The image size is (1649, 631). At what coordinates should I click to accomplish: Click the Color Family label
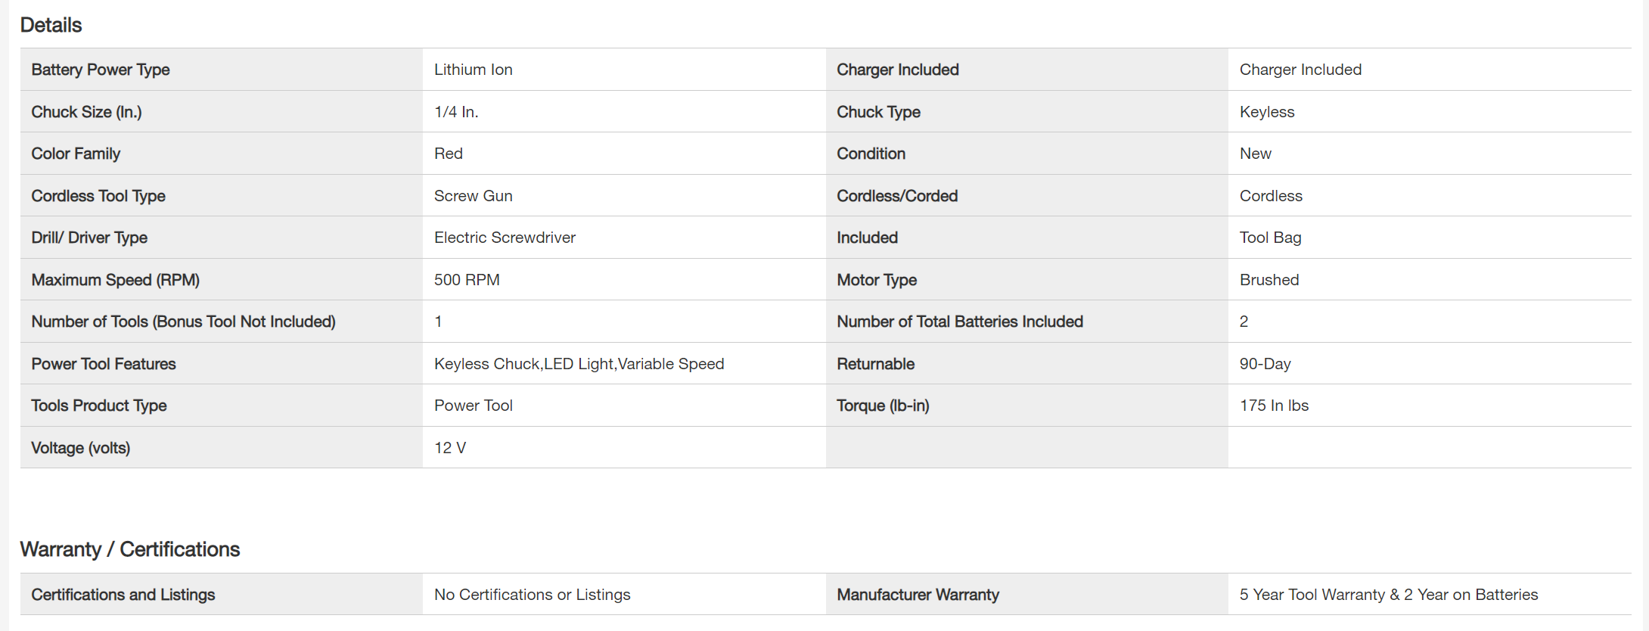pos(76,154)
